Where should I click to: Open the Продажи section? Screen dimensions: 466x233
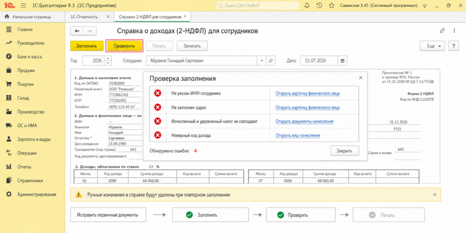pos(26,71)
